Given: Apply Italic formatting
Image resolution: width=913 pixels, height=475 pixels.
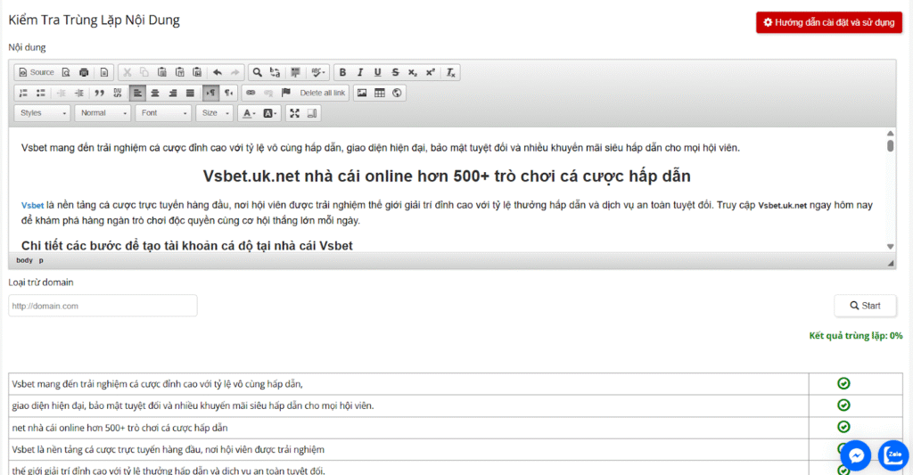Looking at the screenshot, I should [360, 72].
